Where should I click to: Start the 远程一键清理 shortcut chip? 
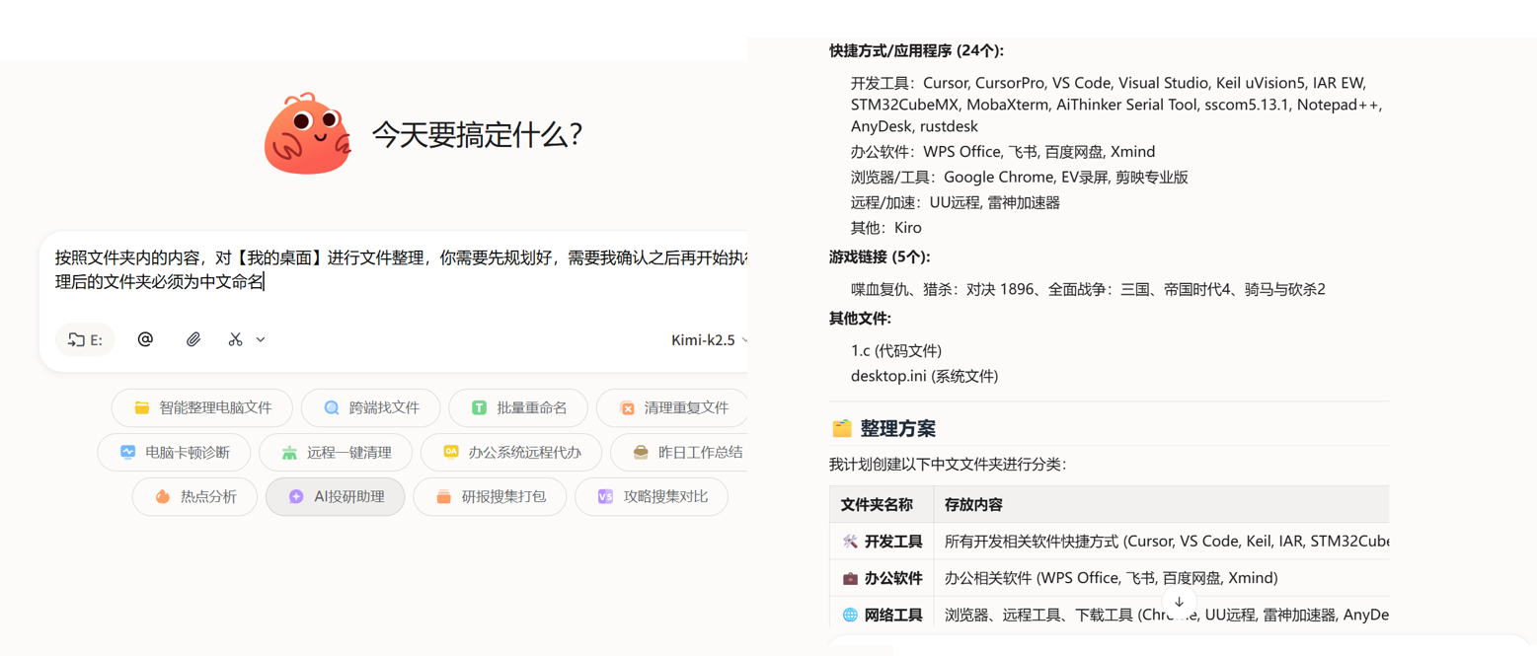(x=336, y=453)
